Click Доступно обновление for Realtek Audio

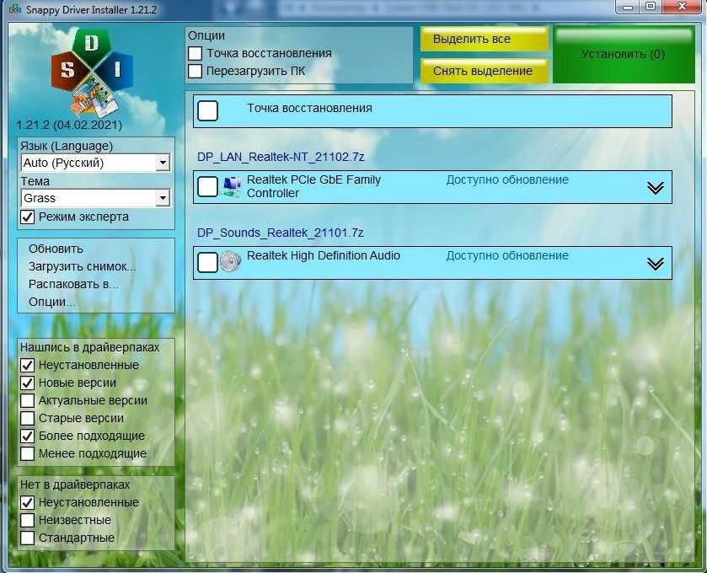[507, 255]
